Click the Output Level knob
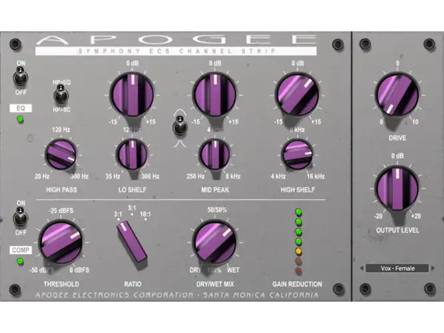The height and width of the screenshot is (333, 444). (x=397, y=188)
